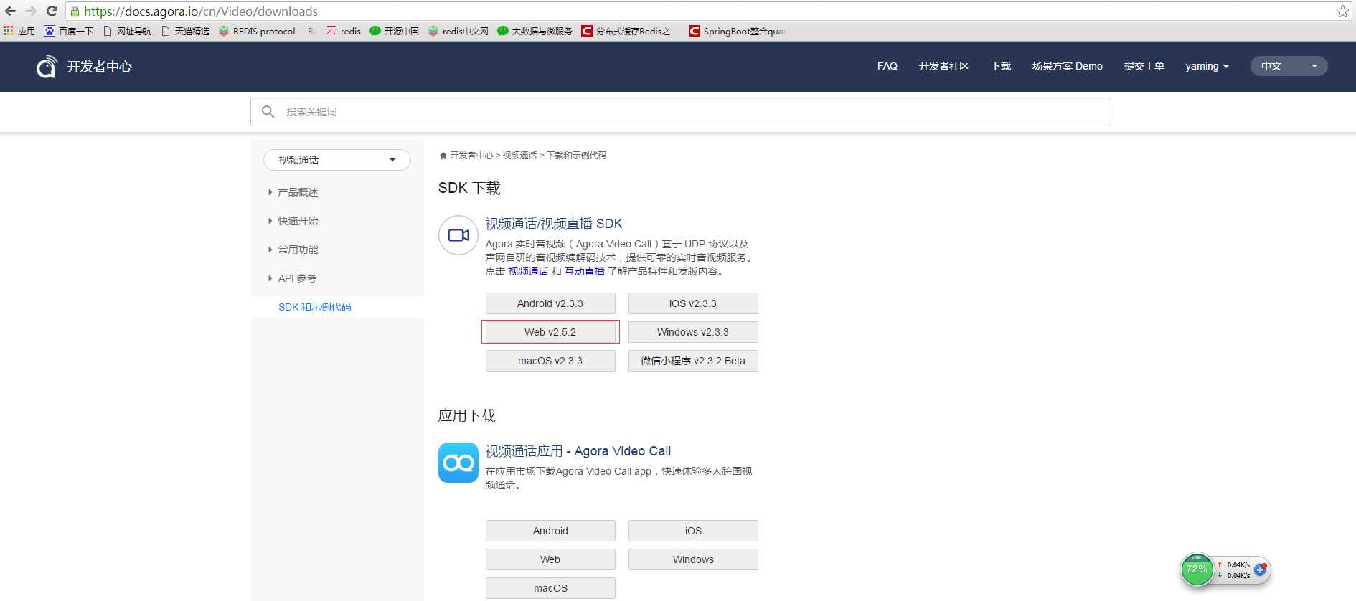
Task: Download Web v2.5.2 SDK
Action: tap(550, 332)
